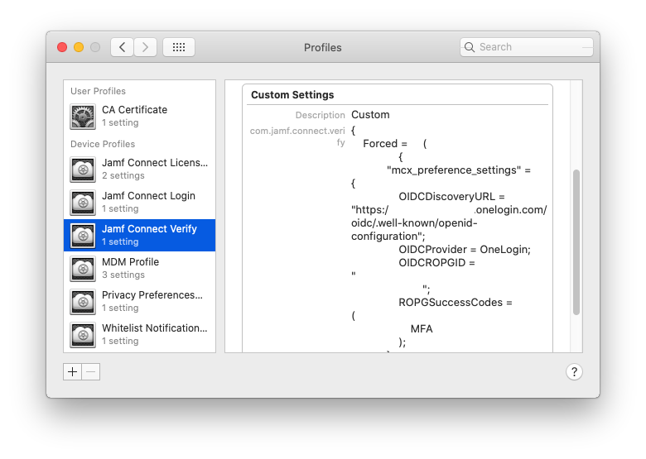Show all preferences grid button
646x459 pixels.
click(x=179, y=47)
